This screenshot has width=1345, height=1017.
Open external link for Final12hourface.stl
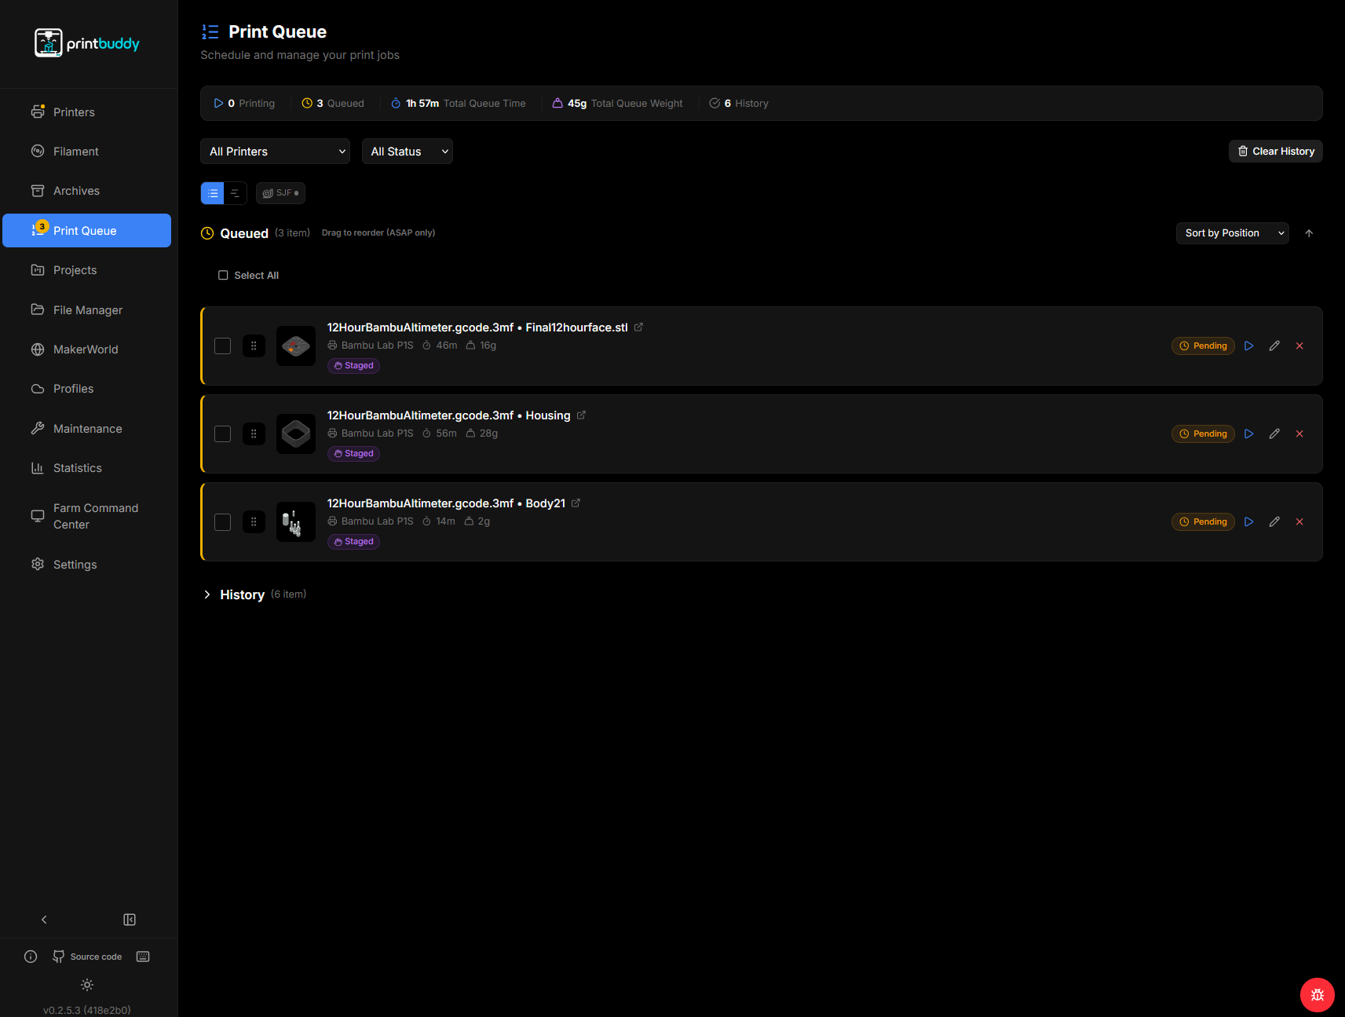(638, 327)
